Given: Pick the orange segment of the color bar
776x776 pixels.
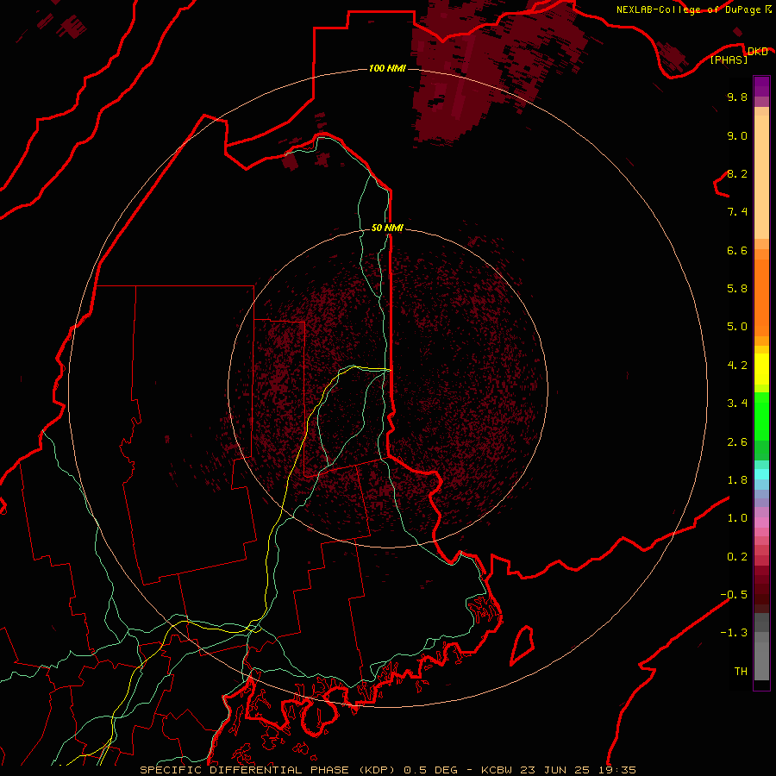Looking at the screenshot, I should pos(761,298).
